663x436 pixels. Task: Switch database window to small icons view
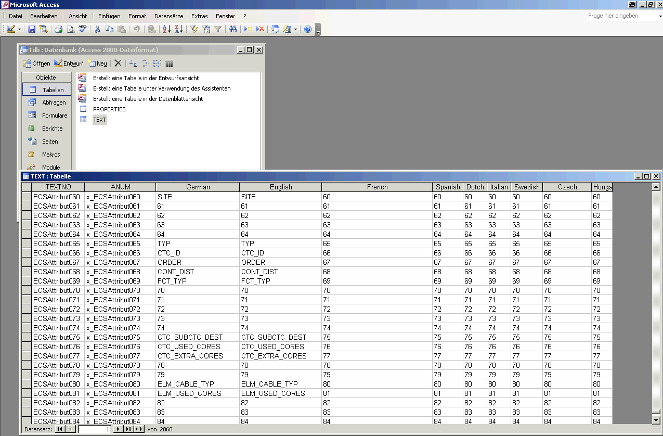coord(145,63)
